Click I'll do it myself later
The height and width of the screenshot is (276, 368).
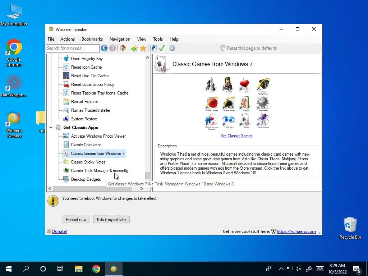point(111,220)
